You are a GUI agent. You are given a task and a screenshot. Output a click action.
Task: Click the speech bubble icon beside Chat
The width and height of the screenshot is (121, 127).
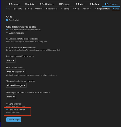[114, 9]
